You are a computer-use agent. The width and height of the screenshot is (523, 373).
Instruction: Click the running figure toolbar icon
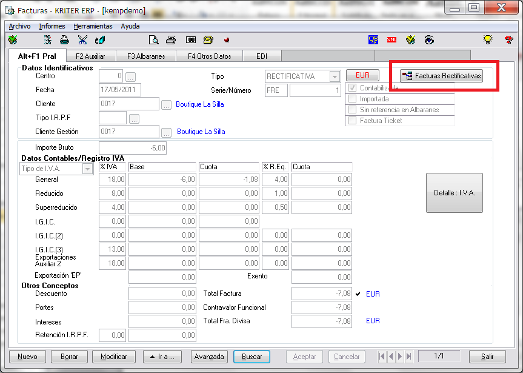pyautogui.click(x=48, y=40)
